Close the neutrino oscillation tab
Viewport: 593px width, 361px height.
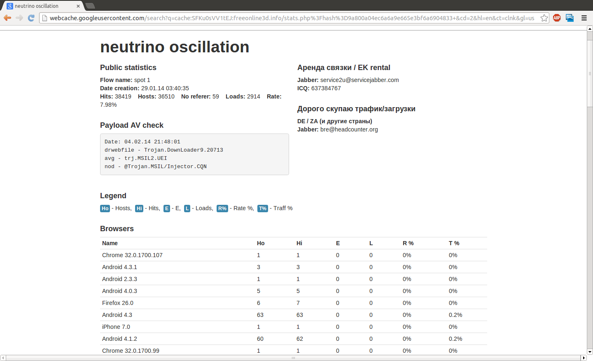[x=78, y=6]
